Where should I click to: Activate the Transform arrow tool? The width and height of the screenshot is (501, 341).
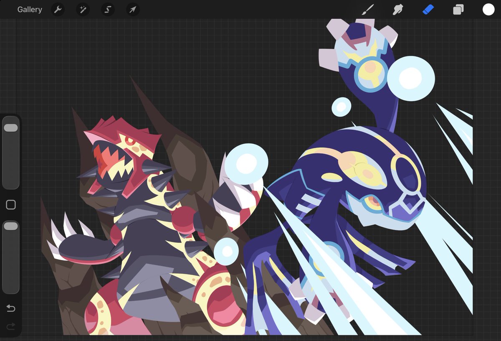pyautogui.click(x=133, y=9)
